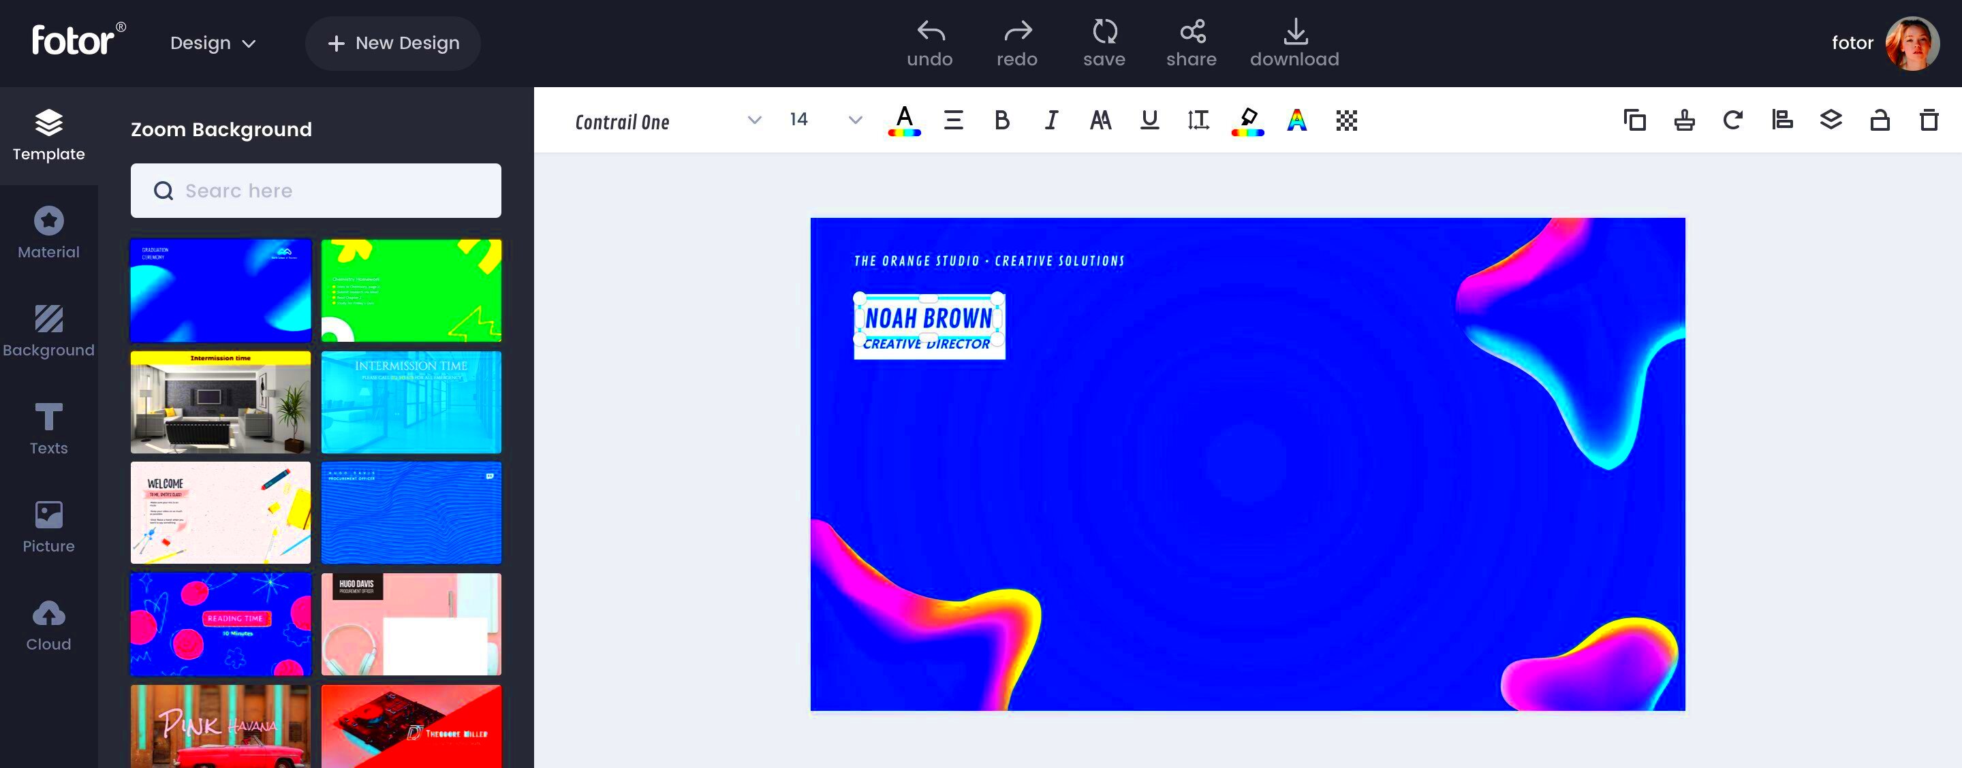Rotate the selected element
The width and height of the screenshot is (1962, 768).
click(1732, 121)
